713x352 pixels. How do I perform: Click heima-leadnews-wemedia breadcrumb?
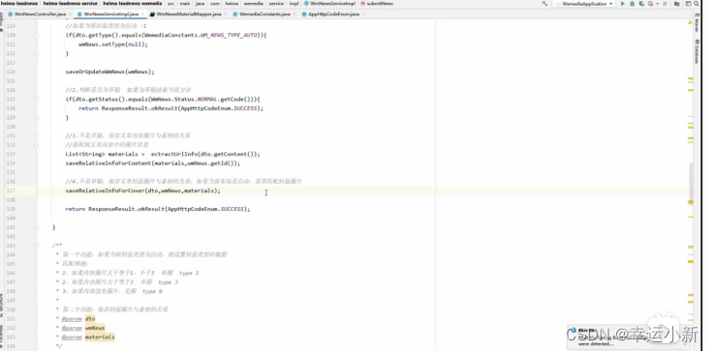[133, 4]
